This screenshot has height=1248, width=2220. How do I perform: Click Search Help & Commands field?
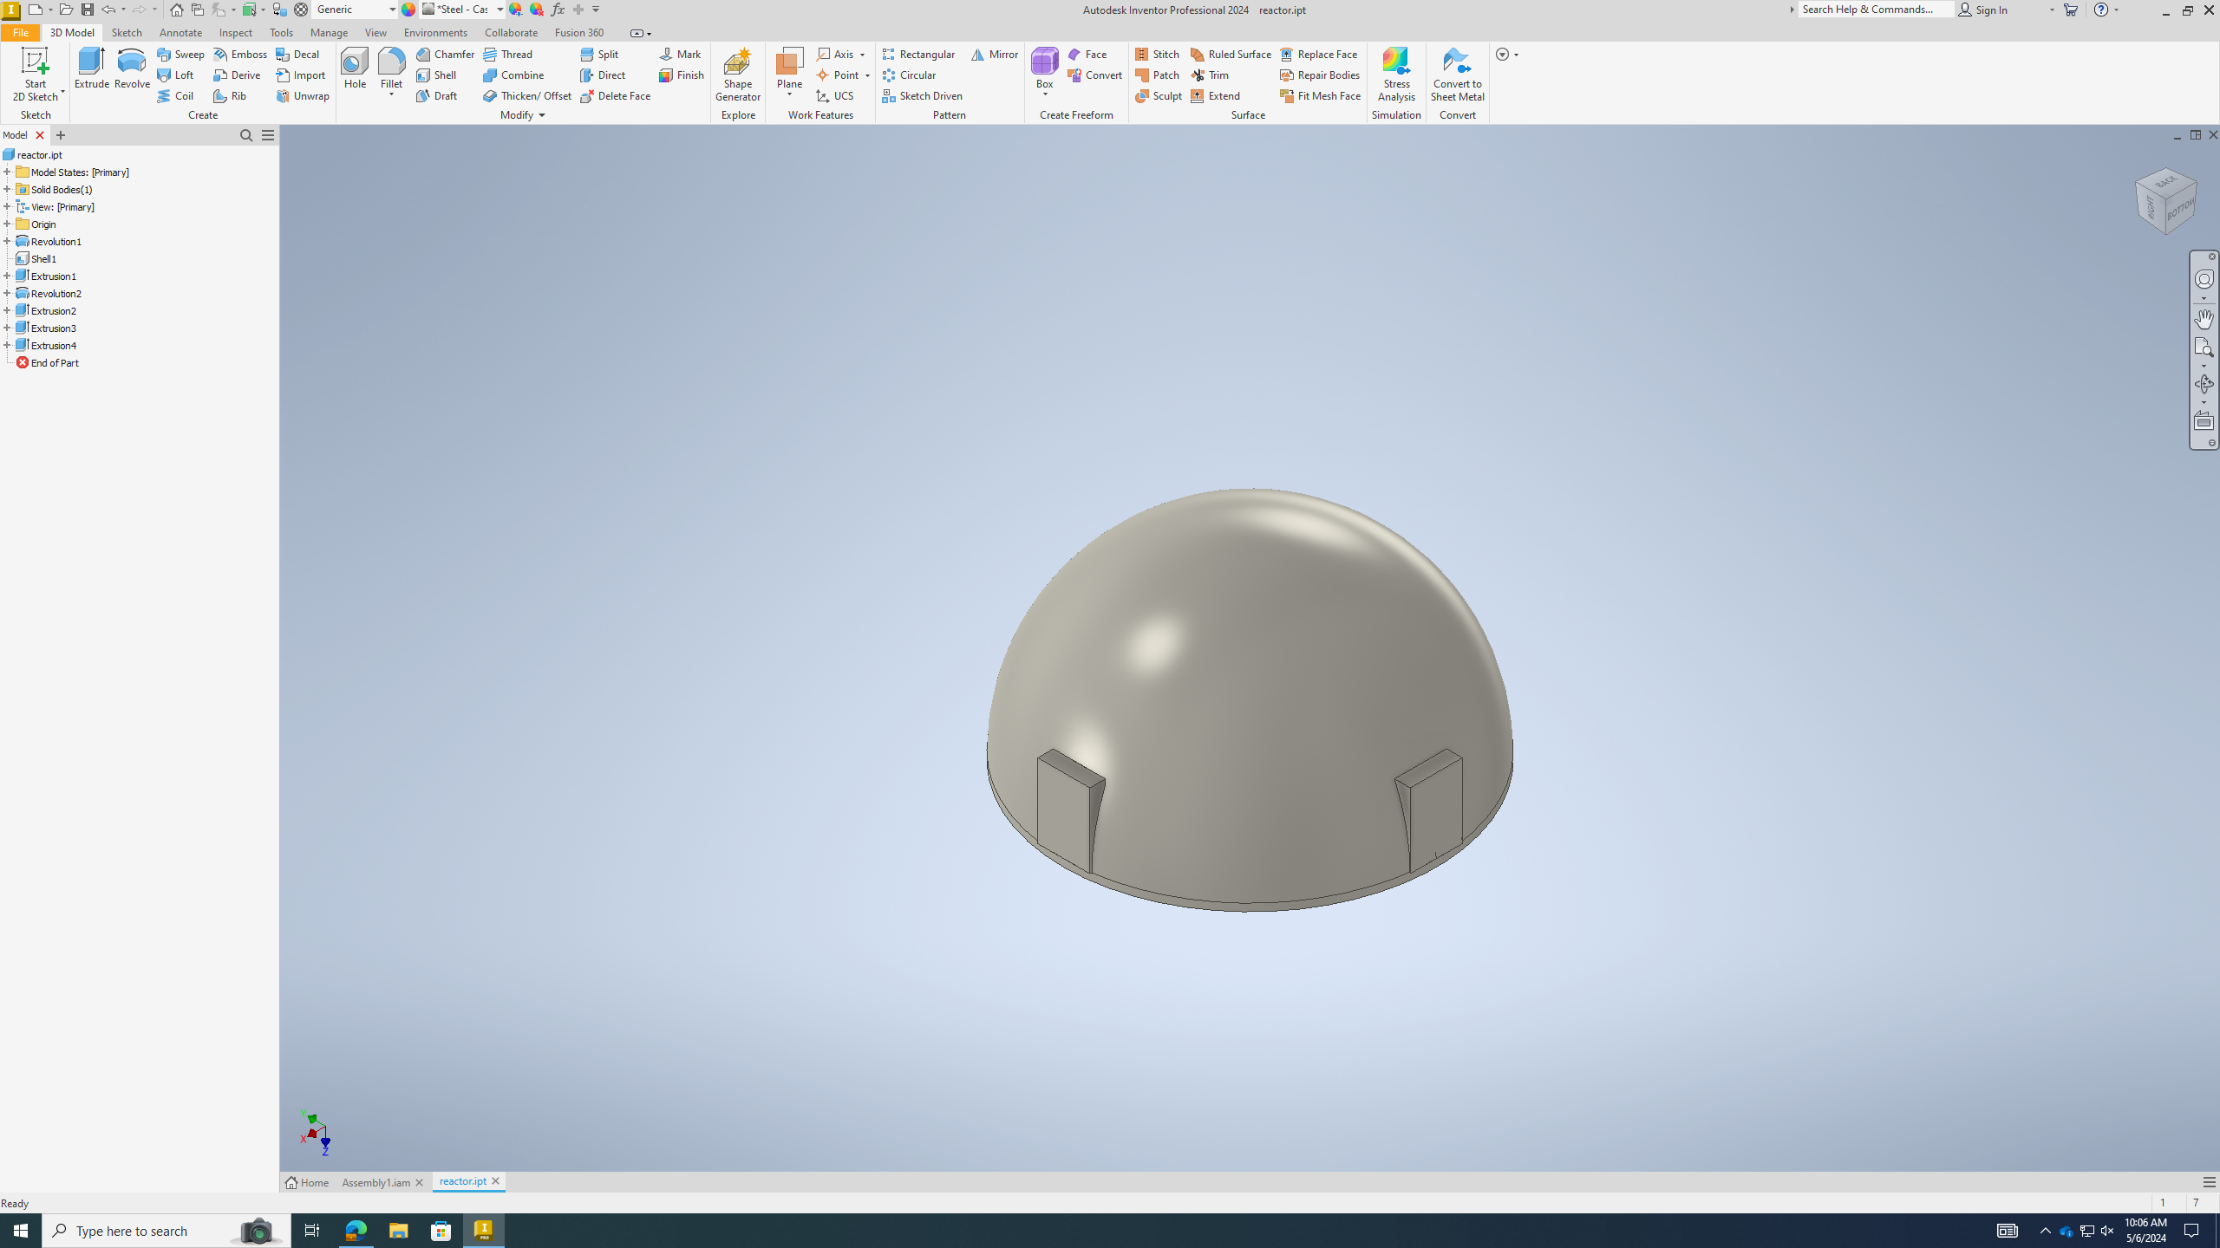tap(1877, 10)
